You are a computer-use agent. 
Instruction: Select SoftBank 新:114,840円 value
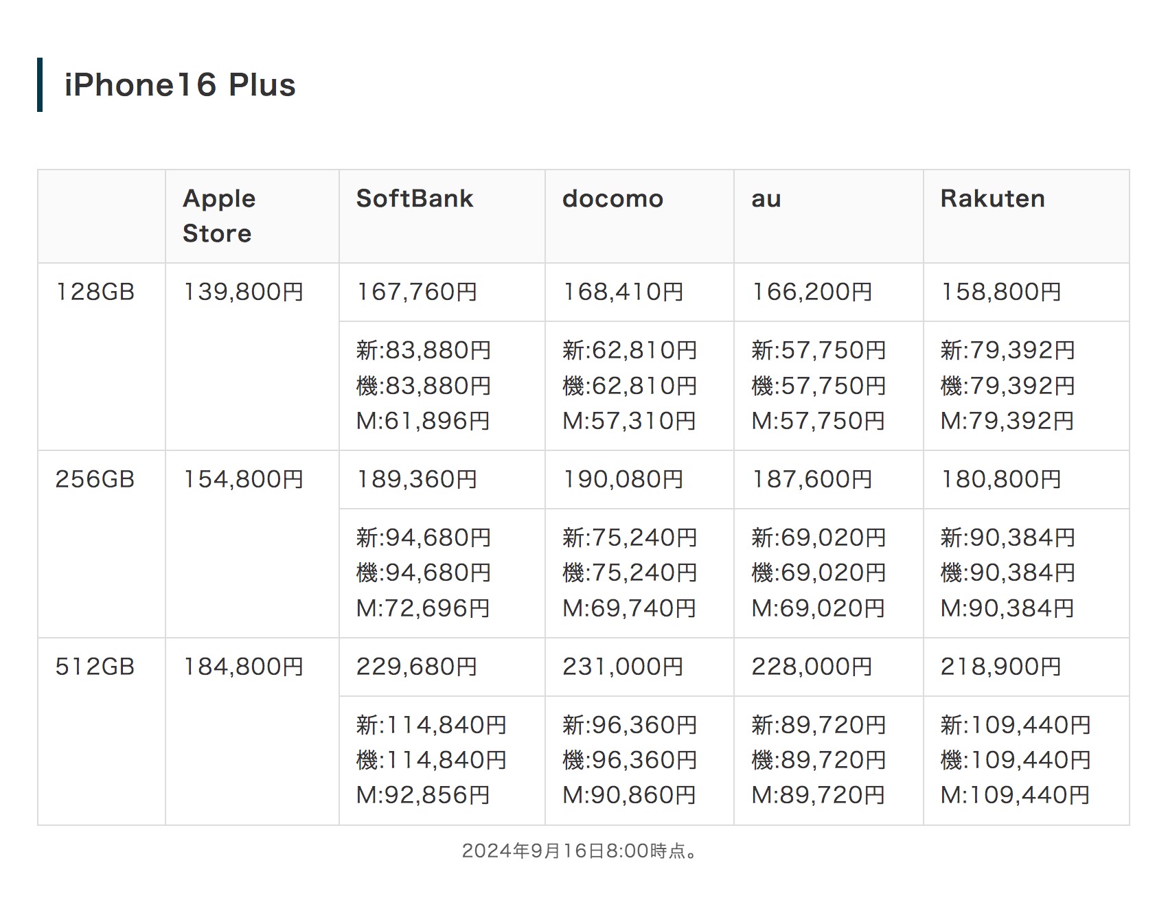pos(431,725)
